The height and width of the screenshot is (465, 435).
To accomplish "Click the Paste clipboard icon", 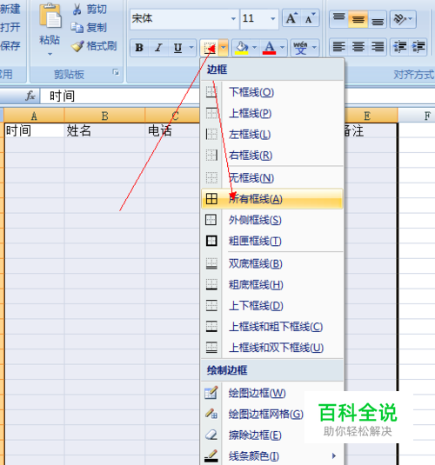I will pyautogui.click(x=50, y=16).
